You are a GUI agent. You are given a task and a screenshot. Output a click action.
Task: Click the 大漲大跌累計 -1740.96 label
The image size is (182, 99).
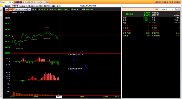pos(76,55)
